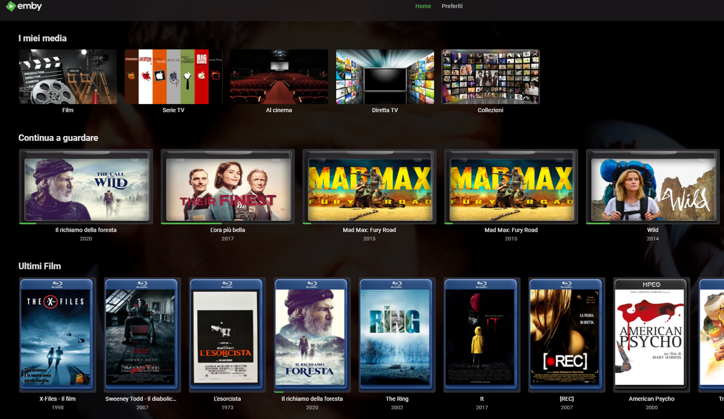Open the Collezioni library thumbnail
724x419 pixels.
491,77
